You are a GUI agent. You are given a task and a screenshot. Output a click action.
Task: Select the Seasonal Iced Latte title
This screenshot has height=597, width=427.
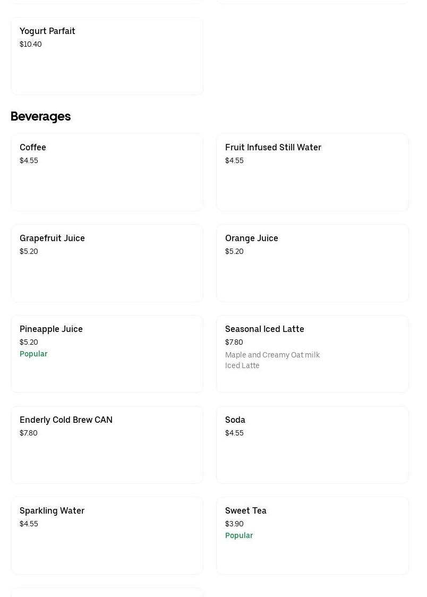(264, 329)
